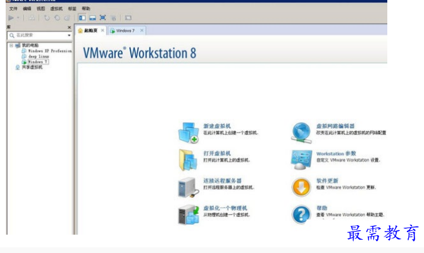The width and height of the screenshot is (424, 253).
Task: Click the 虚拟化一个物理机 icon
Action: (189, 214)
